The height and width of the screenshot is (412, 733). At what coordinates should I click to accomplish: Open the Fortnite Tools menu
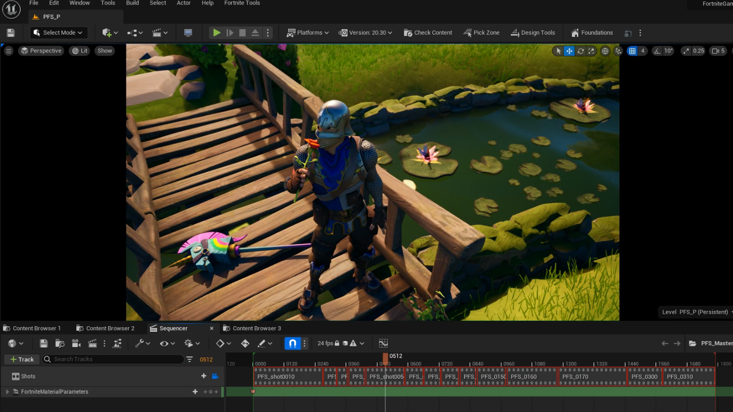click(x=242, y=3)
